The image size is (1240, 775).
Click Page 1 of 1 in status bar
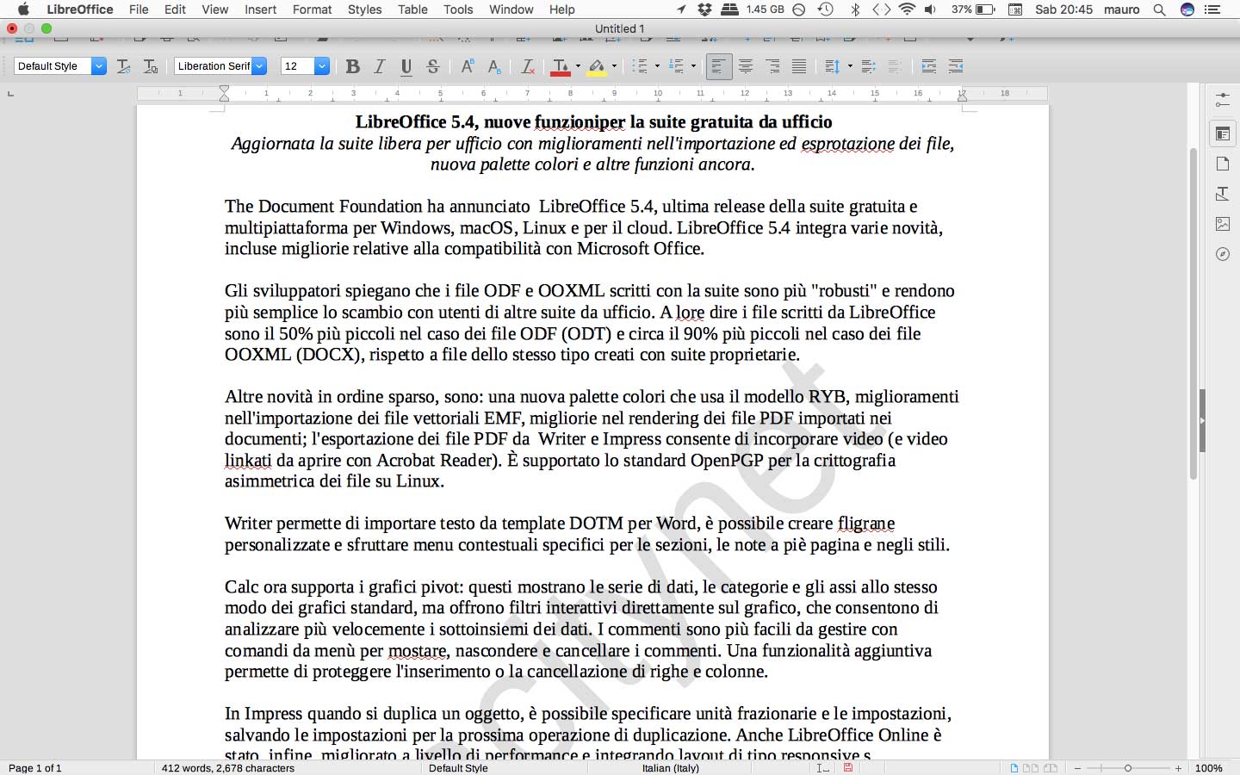click(x=35, y=768)
